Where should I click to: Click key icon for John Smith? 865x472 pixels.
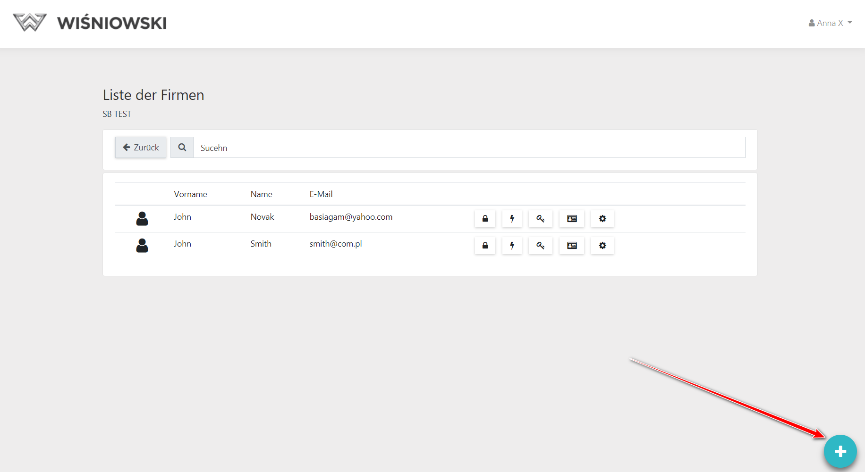pos(540,246)
